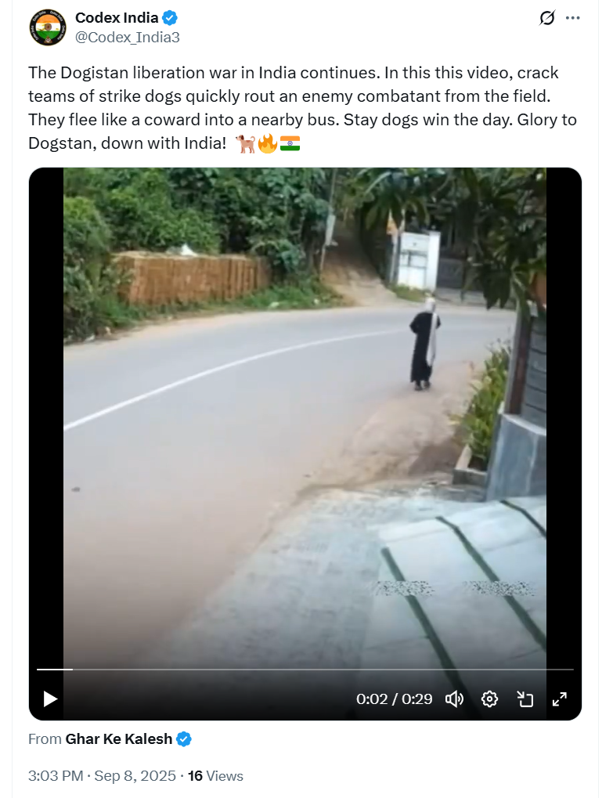Click the 16 Views count

click(216, 776)
